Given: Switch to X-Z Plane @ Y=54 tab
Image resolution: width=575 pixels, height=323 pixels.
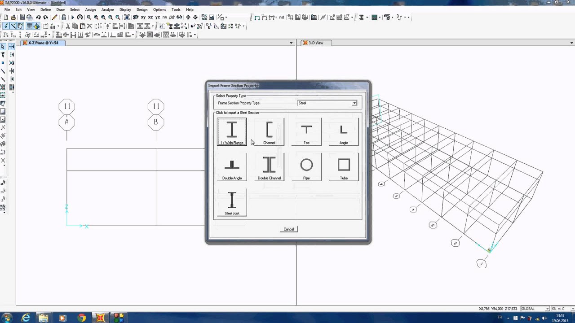Looking at the screenshot, I should pyautogui.click(x=43, y=43).
